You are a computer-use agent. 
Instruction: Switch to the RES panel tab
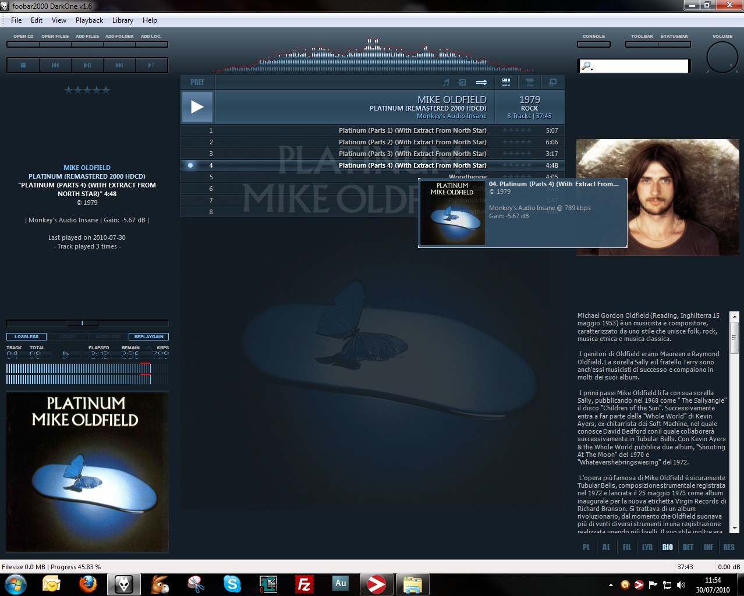(x=729, y=547)
